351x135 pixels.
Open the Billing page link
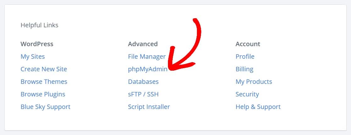click(244, 69)
